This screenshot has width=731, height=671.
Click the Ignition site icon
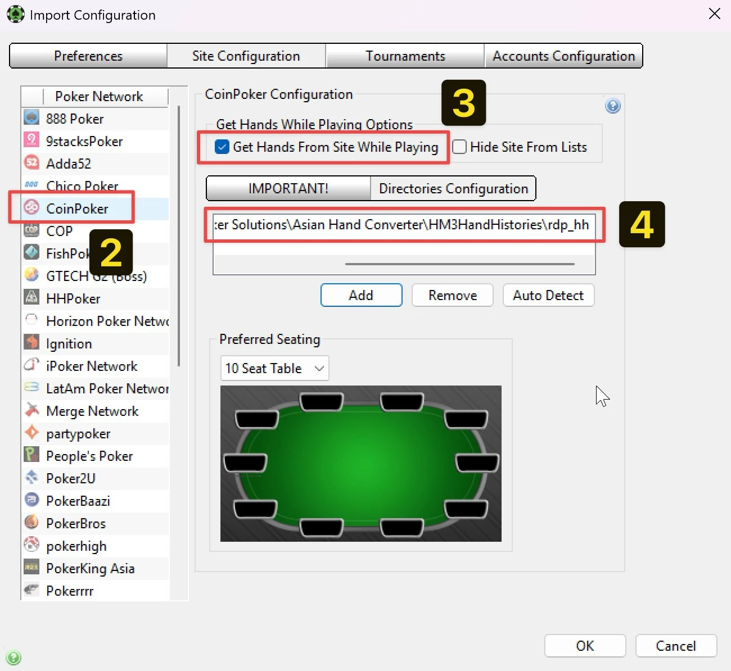[31, 343]
